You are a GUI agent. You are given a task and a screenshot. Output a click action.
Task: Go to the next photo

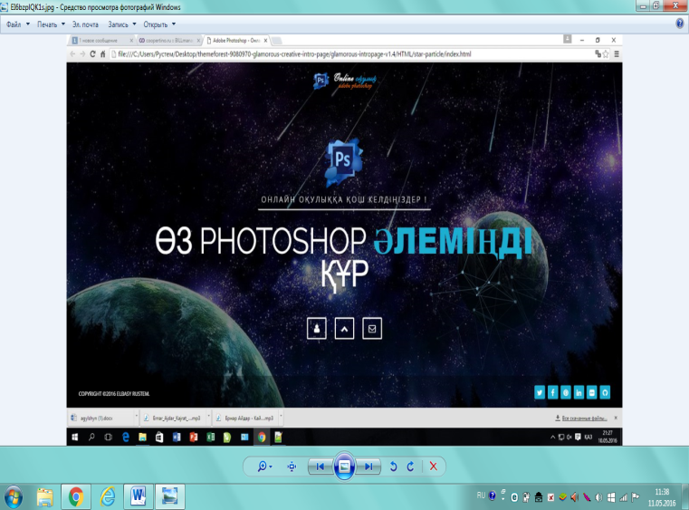(368, 467)
